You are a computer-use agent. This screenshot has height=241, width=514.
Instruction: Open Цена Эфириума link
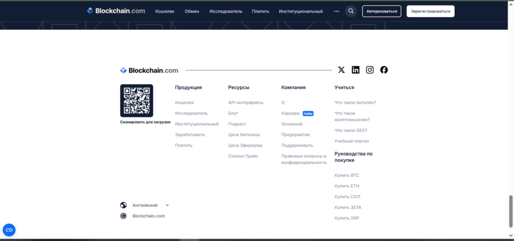(x=245, y=145)
